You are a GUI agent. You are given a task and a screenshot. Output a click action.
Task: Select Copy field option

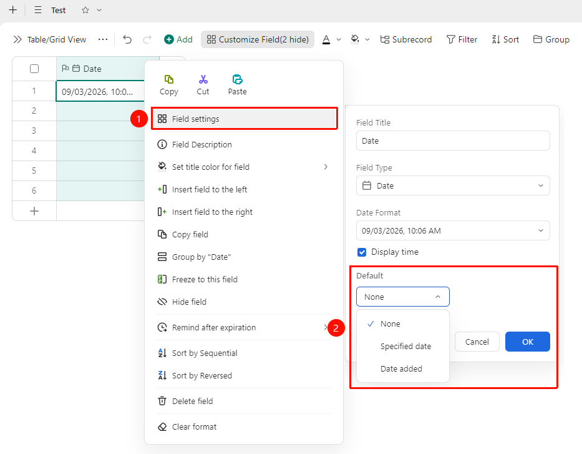pos(245,234)
